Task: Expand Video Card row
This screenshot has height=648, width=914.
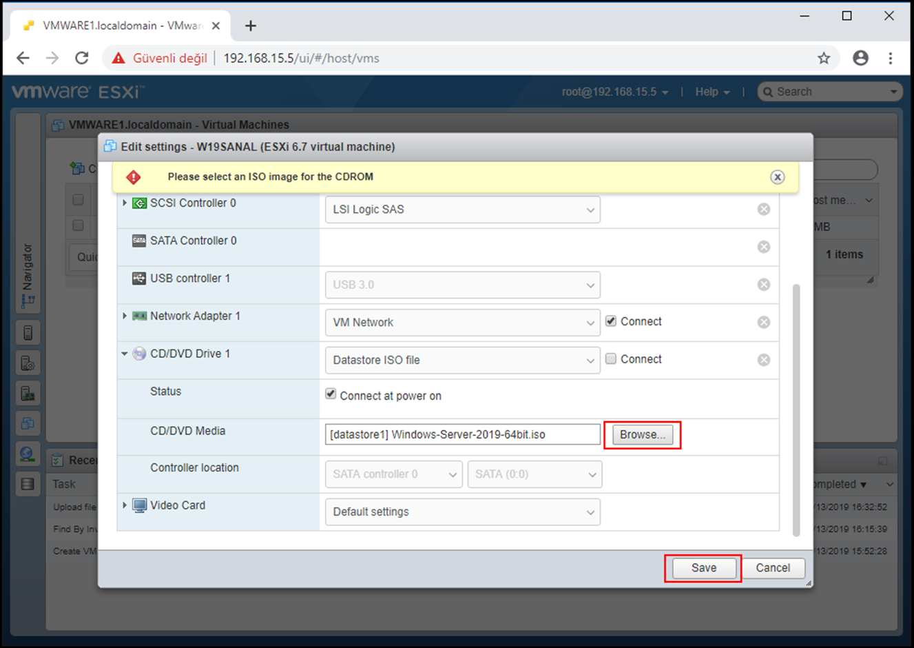Action: click(x=125, y=505)
